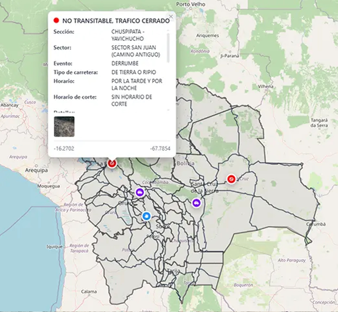Click the NO TRANSITABLE, TRAFICO CERRADO title
The height and width of the screenshot is (312, 338).
pos(116,21)
